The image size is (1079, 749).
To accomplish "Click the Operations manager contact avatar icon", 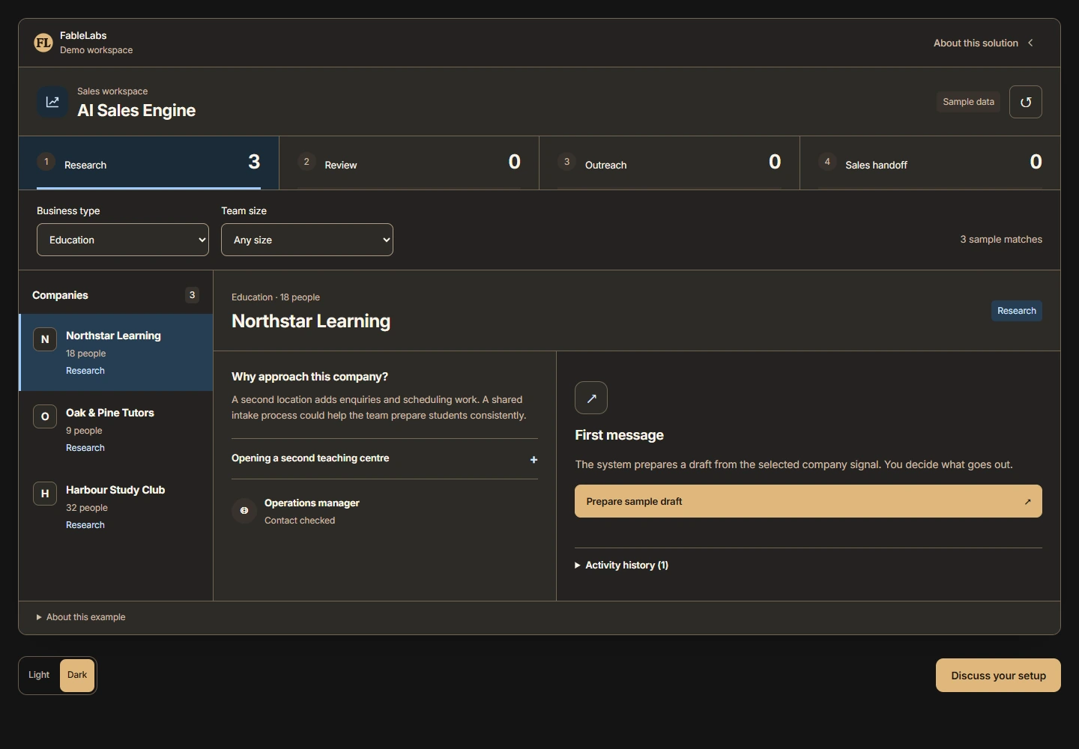I will tap(244, 511).
